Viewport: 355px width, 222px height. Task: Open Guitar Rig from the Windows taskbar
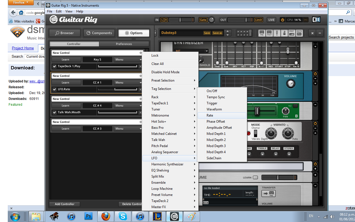[174, 216]
